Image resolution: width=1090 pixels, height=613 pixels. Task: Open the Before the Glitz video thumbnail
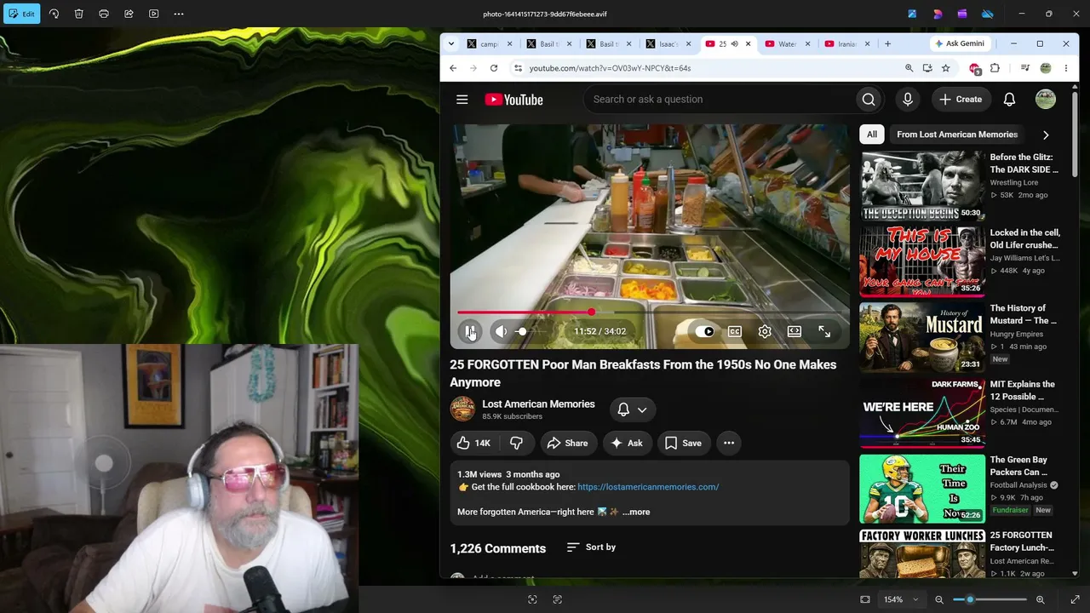(x=922, y=186)
